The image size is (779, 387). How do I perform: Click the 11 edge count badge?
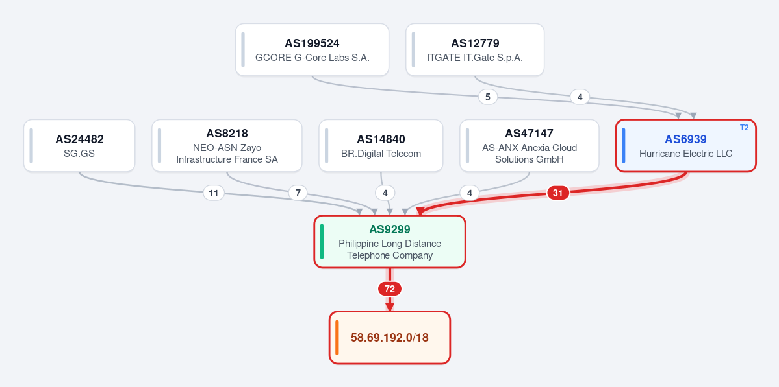tap(214, 193)
